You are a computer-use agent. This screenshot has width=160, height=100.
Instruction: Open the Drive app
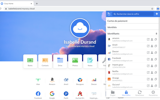[60, 61]
